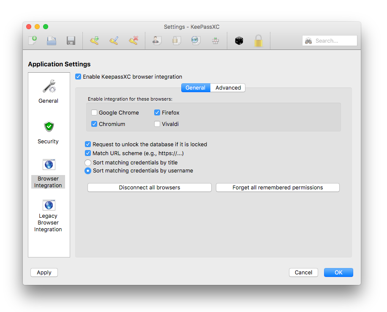Save the database using the floppy disk icon
Image resolution: width=387 pixels, height=312 pixels.
coord(71,40)
